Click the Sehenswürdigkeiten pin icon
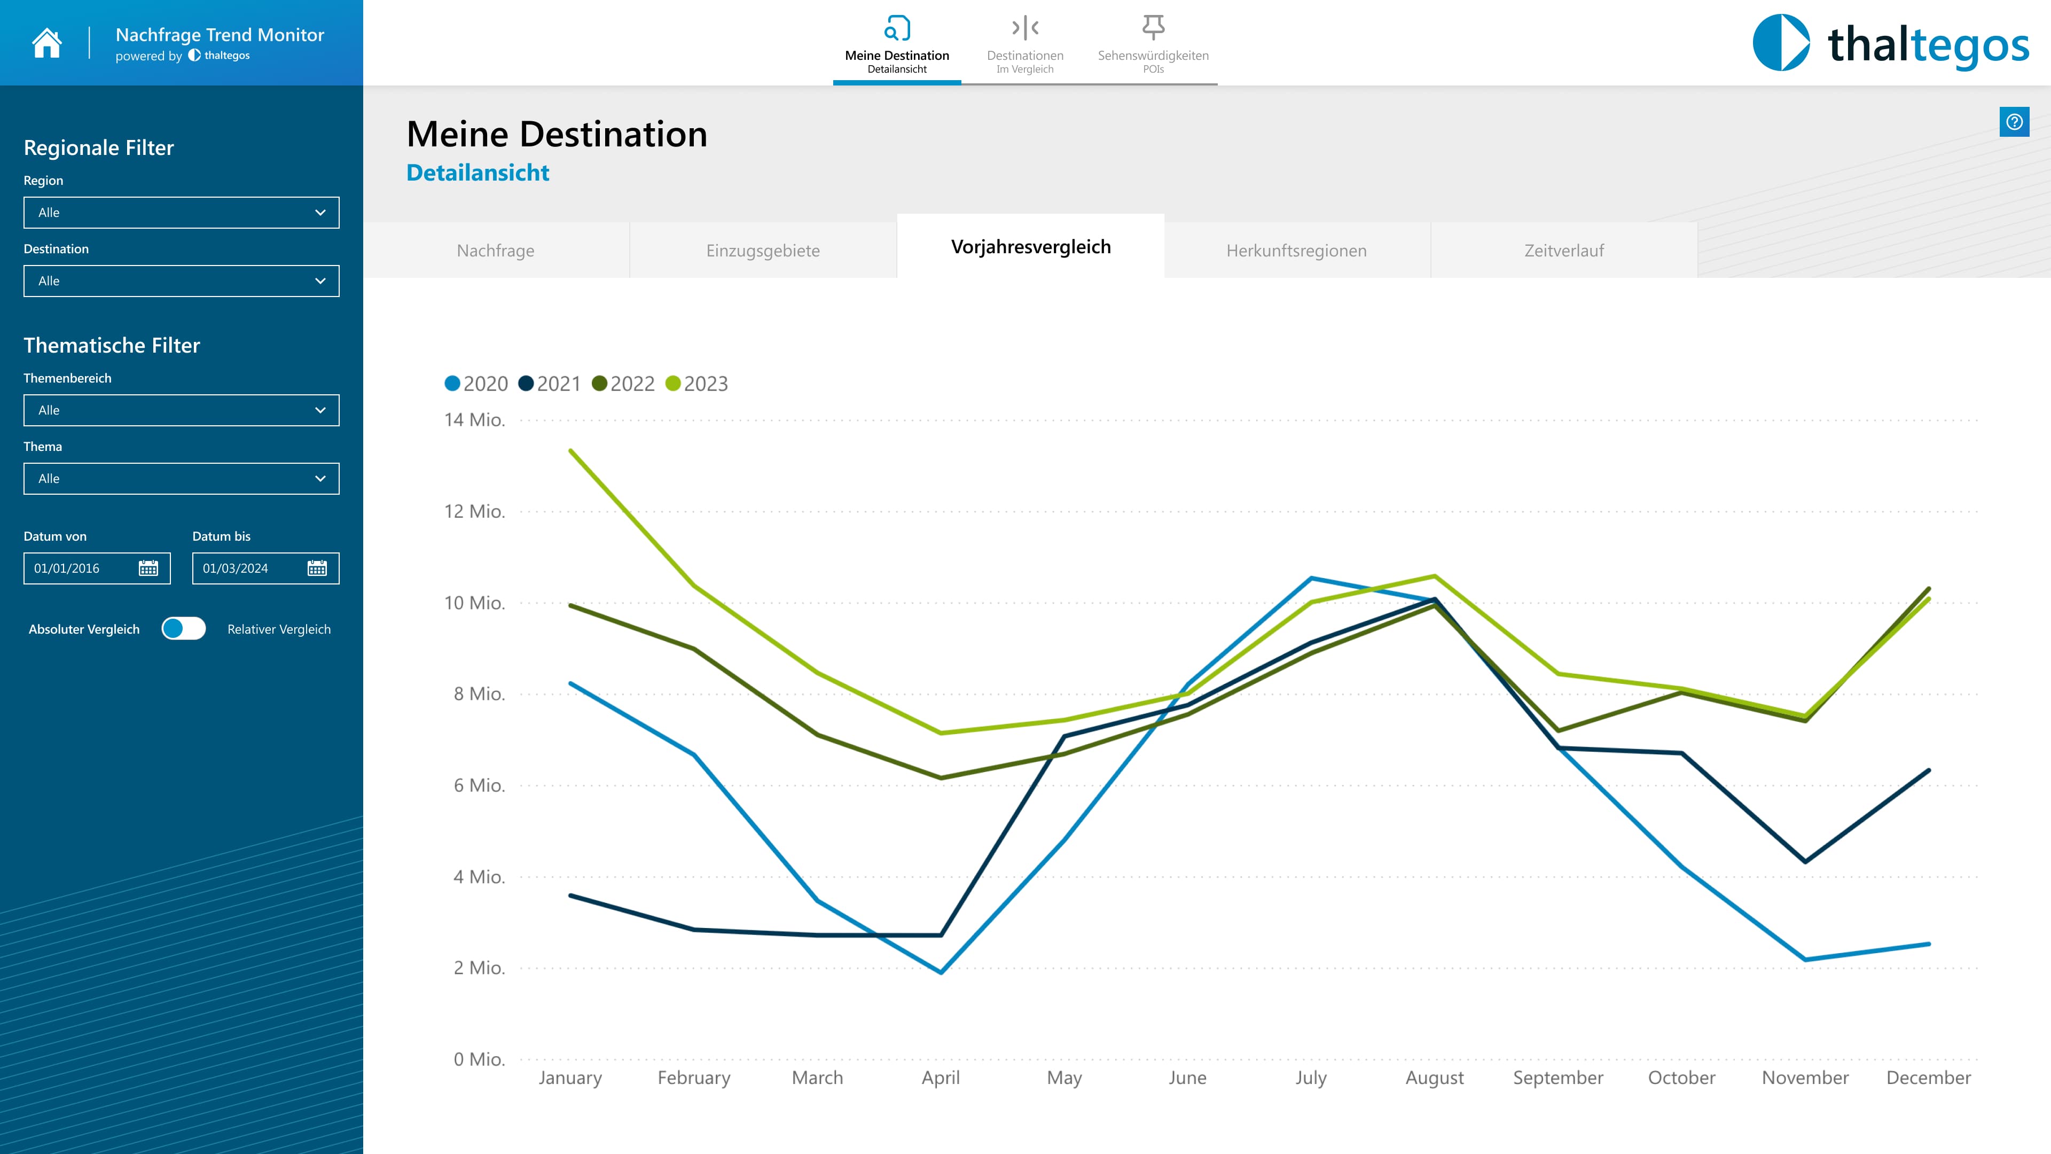 (x=1153, y=28)
